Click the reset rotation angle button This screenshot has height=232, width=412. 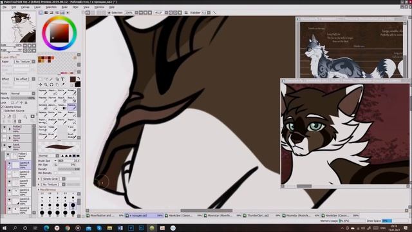pyautogui.click(x=180, y=13)
